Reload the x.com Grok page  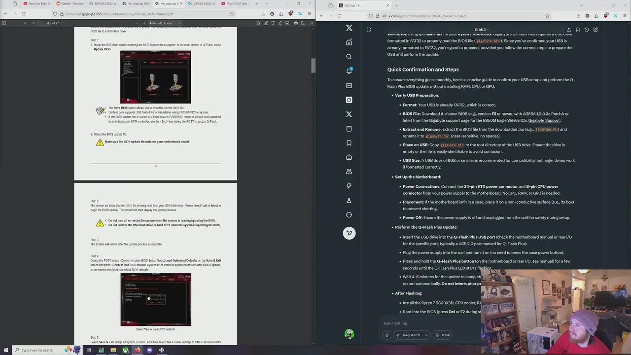pyautogui.click(x=339, y=16)
